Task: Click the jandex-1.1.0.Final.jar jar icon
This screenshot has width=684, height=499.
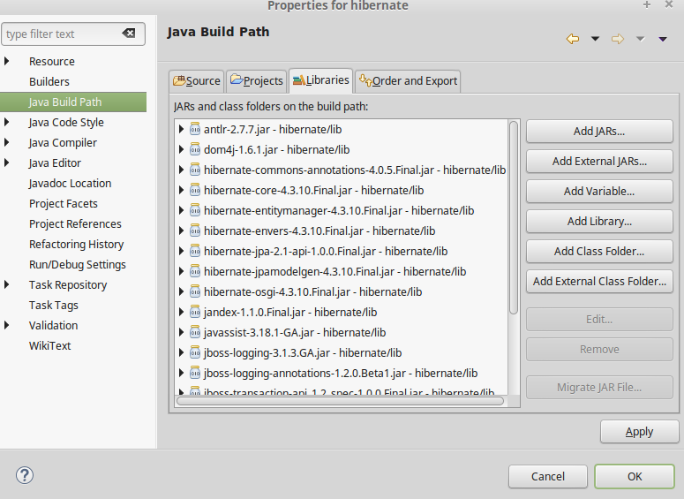Action: point(194,313)
